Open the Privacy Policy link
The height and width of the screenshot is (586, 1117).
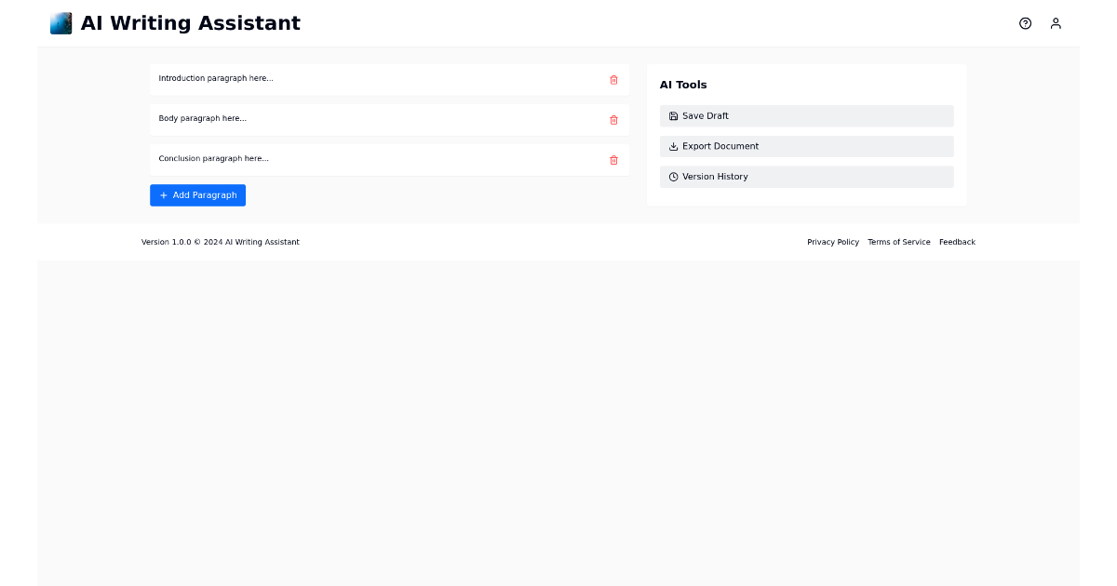click(833, 242)
